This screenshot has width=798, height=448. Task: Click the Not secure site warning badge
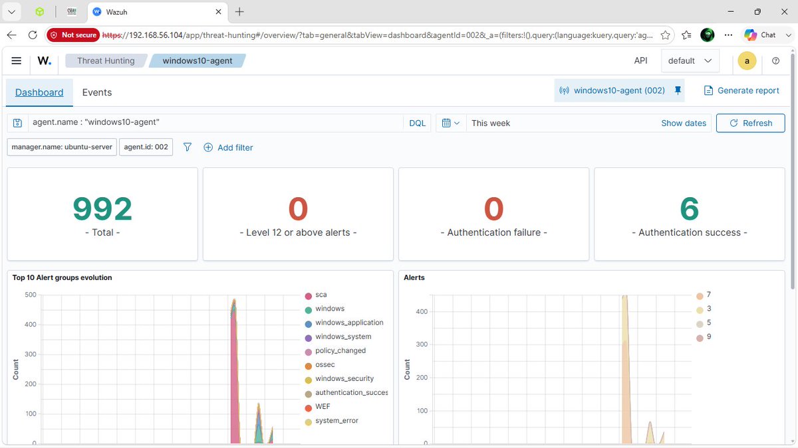tap(73, 35)
